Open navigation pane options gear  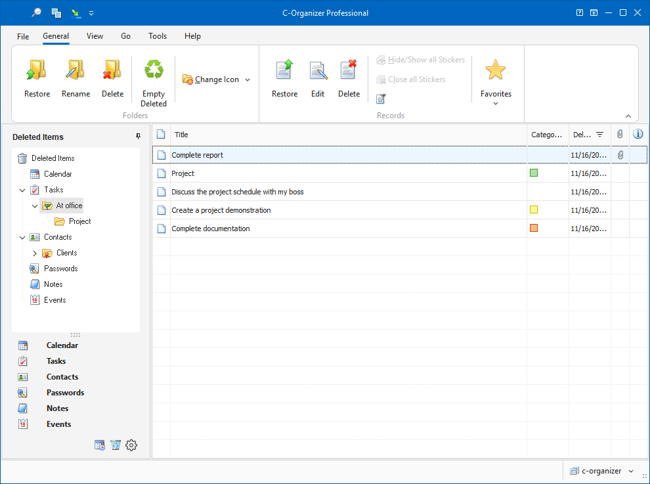point(131,445)
